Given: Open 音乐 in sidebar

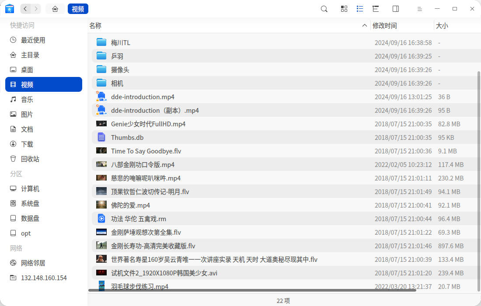Looking at the screenshot, I should pos(44,99).
